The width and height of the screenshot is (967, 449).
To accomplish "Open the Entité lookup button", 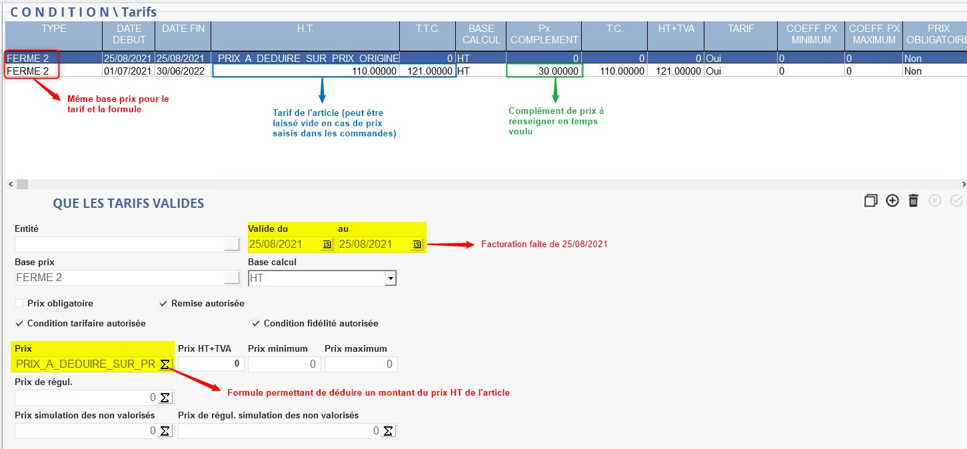I will pos(231,244).
